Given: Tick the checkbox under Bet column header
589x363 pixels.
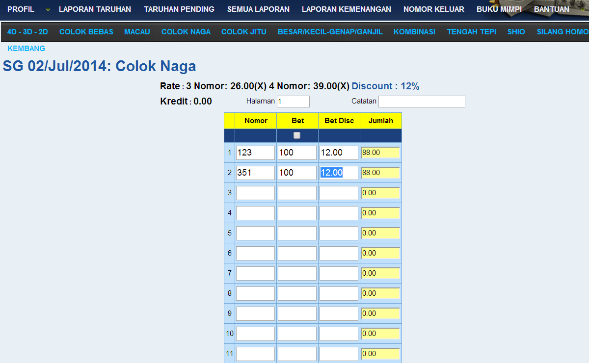Looking at the screenshot, I should (296, 135).
